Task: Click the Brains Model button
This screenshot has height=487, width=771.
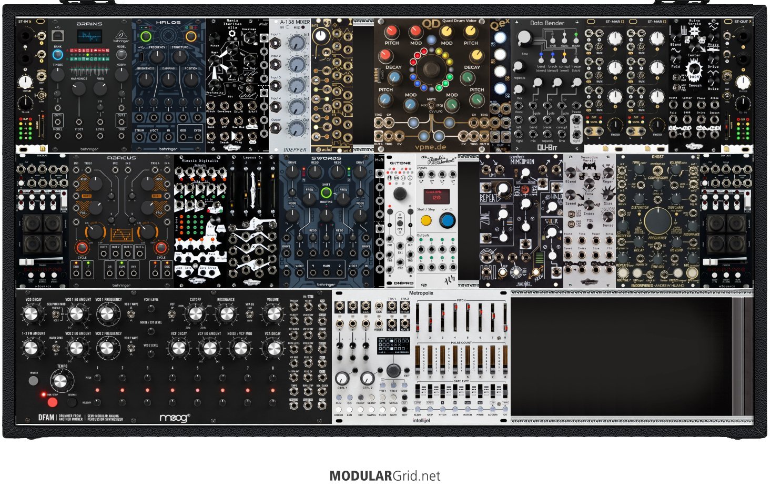Action: tap(121, 55)
